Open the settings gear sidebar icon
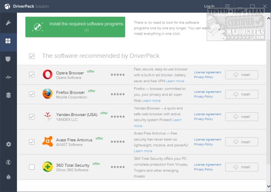 (8, 144)
